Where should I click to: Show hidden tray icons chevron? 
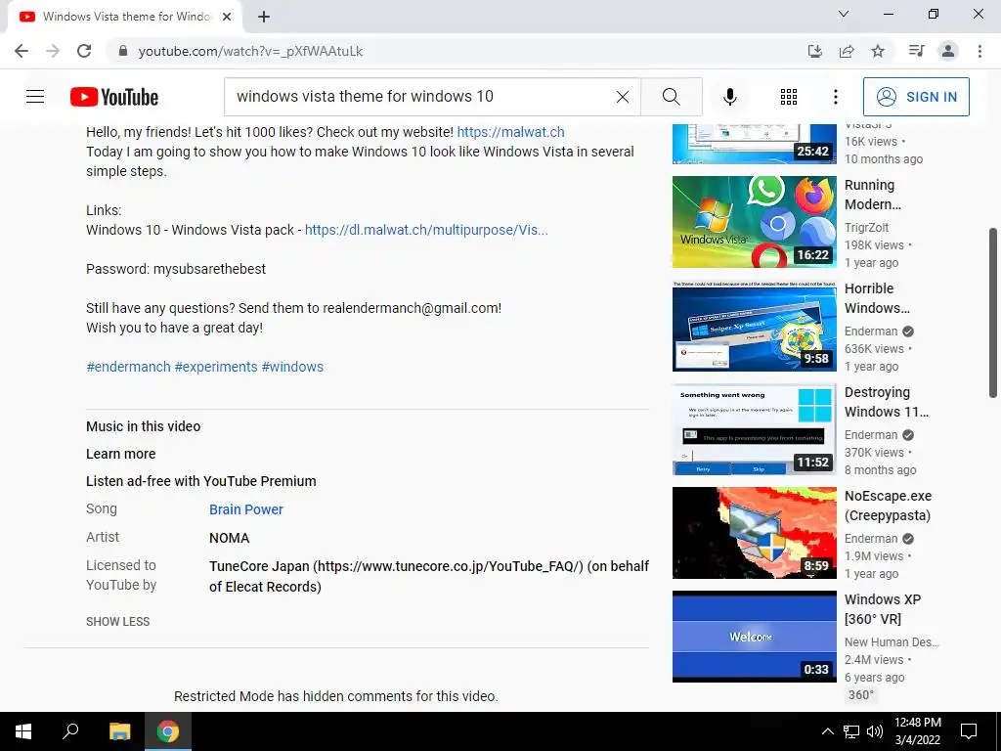(x=827, y=731)
